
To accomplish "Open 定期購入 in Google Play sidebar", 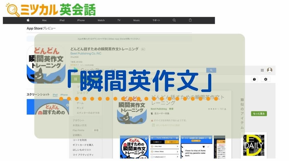I will (77, 135).
